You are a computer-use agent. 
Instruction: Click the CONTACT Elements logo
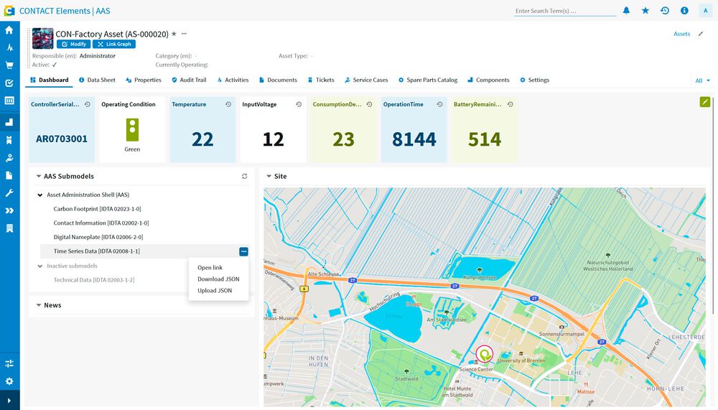click(x=9, y=11)
